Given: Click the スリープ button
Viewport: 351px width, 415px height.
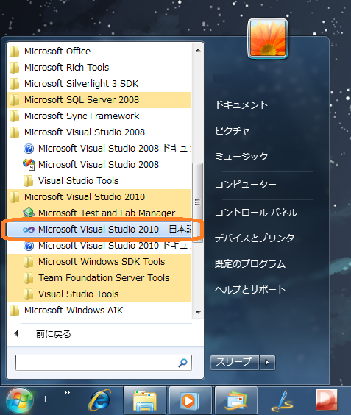Looking at the screenshot, I should point(235,362).
